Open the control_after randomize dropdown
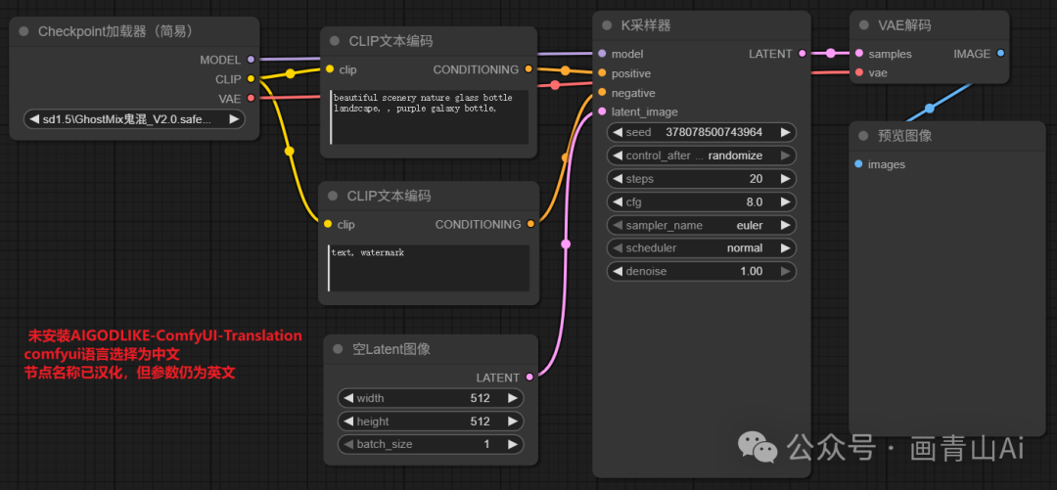 702,156
